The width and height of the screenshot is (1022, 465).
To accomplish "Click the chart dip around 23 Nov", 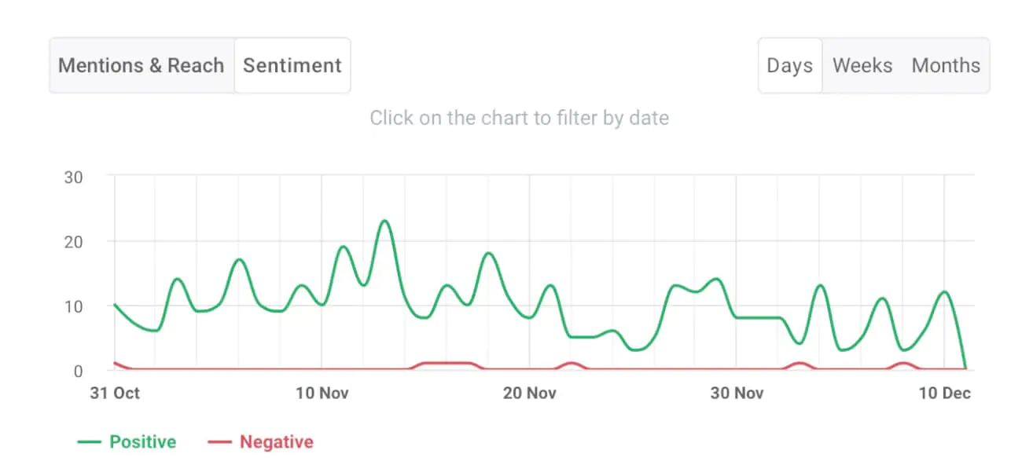I will click(592, 336).
